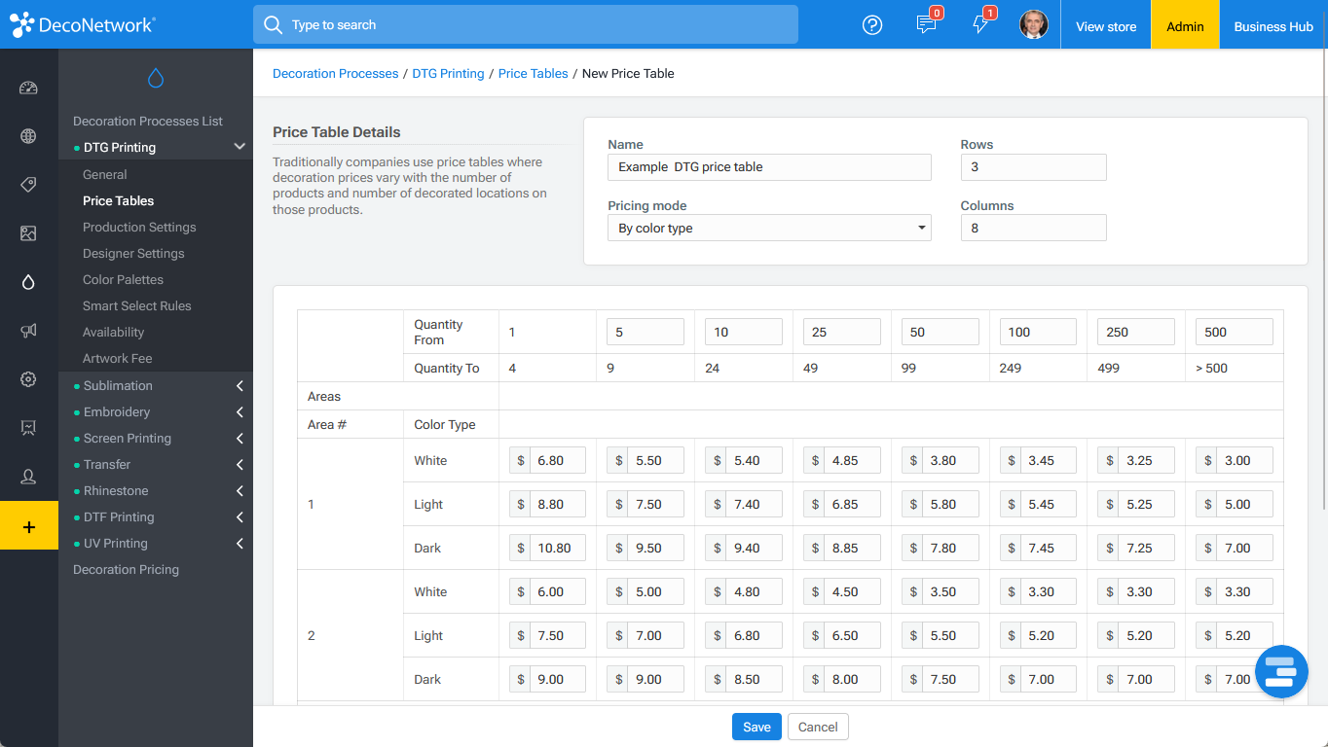Expand the Embroidery process section
1328x747 pixels.
tap(156, 411)
